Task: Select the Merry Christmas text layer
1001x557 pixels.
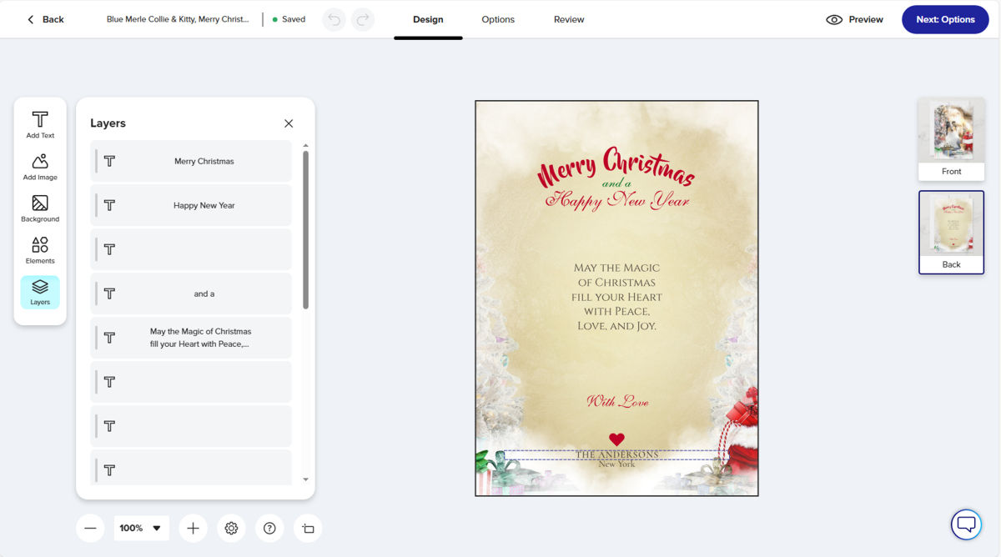Action: click(191, 161)
